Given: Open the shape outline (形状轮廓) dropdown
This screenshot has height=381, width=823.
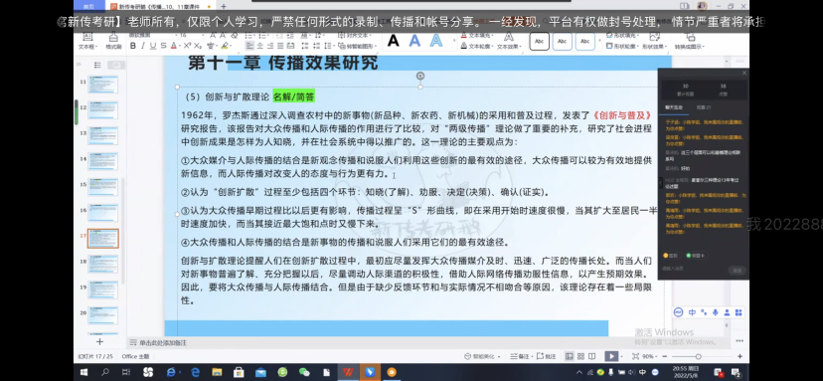Looking at the screenshot, I should coord(622,46).
